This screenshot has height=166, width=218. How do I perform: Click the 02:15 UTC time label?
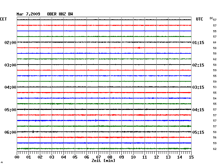(198, 65)
